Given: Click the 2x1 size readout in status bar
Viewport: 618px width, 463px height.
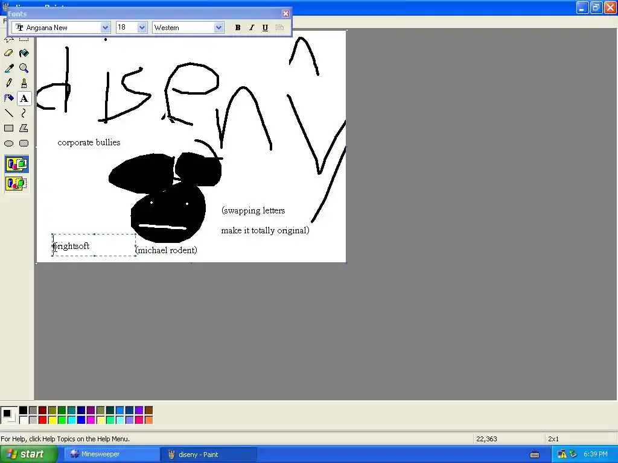Looking at the screenshot, I should click(553, 439).
